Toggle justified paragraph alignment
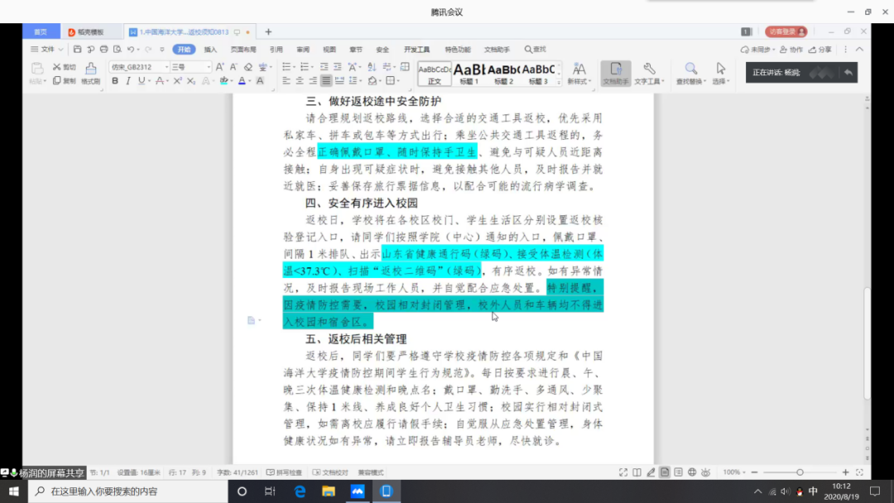 [326, 81]
